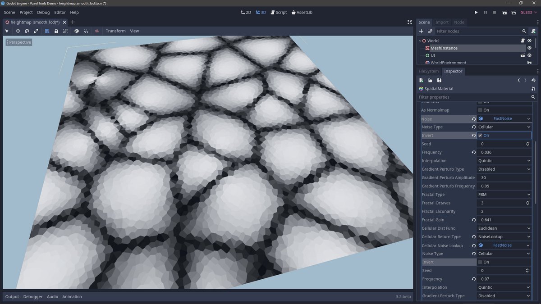541x304 pixels.
Task: Pause the running scene
Action: pos(486,12)
